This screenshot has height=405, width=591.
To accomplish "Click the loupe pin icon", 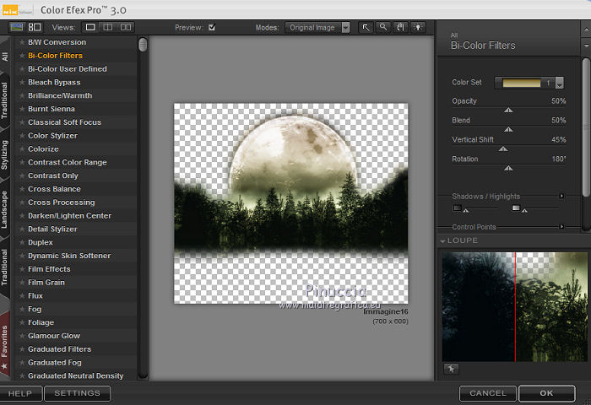I will pyautogui.click(x=451, y=369).
